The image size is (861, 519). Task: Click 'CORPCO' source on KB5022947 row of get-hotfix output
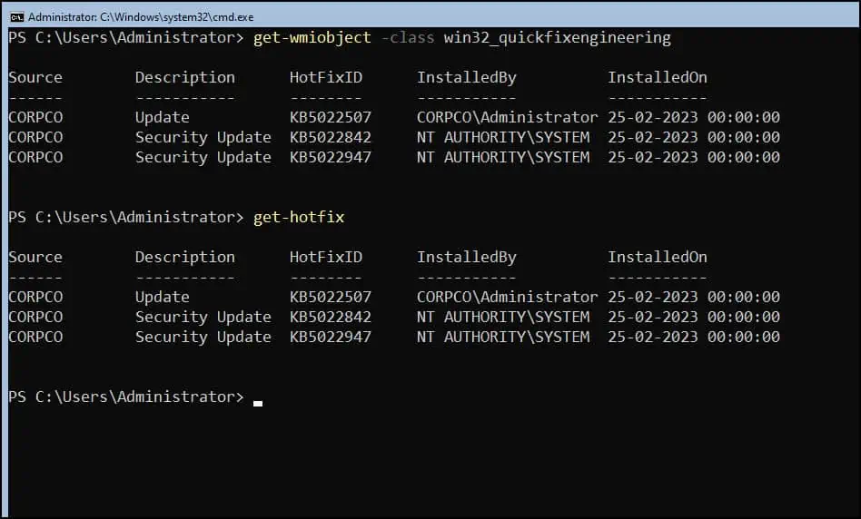tap(35, 338)
